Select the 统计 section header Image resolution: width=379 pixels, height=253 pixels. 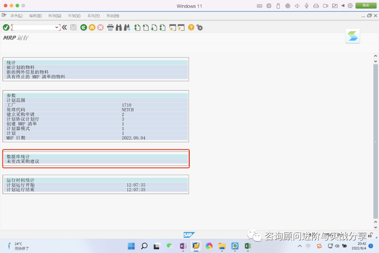pyautogui.click(x=96, y=63)
